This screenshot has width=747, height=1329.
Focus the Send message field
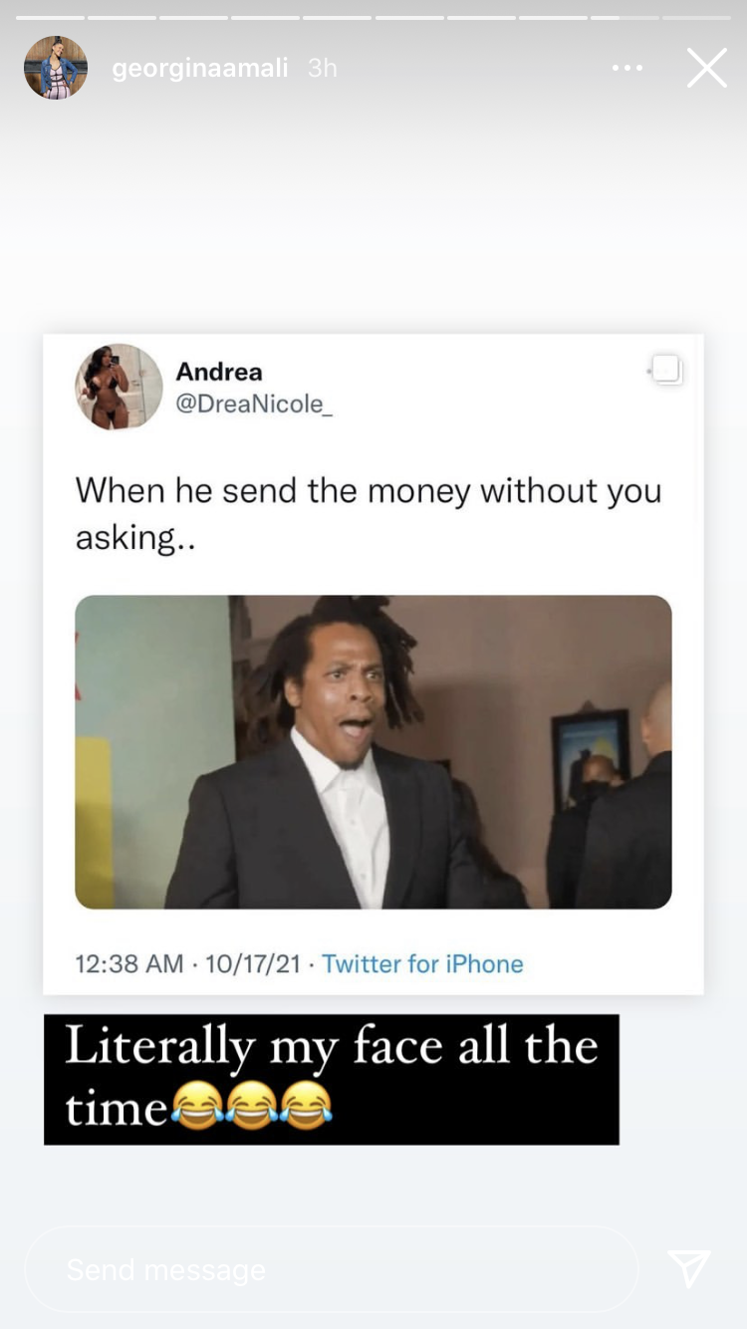tap(332, 1269)
